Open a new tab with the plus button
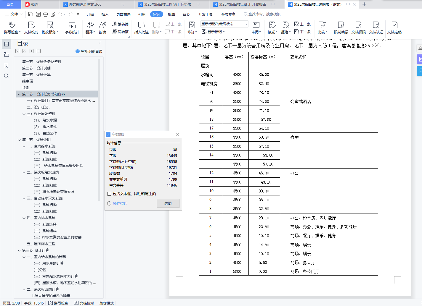The image size is (422, 306). pos(364,4)
